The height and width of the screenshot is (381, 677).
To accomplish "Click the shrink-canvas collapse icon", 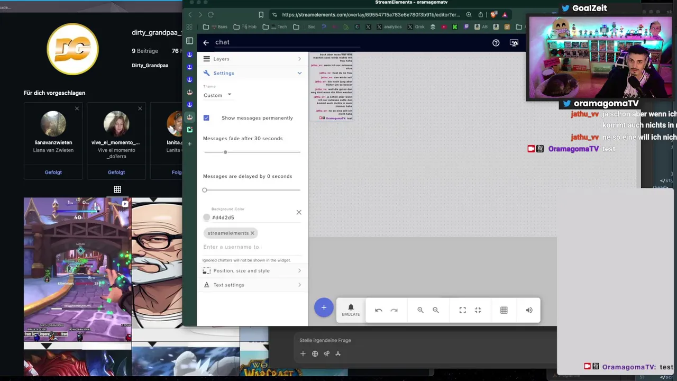I will (x=478, y=310).
